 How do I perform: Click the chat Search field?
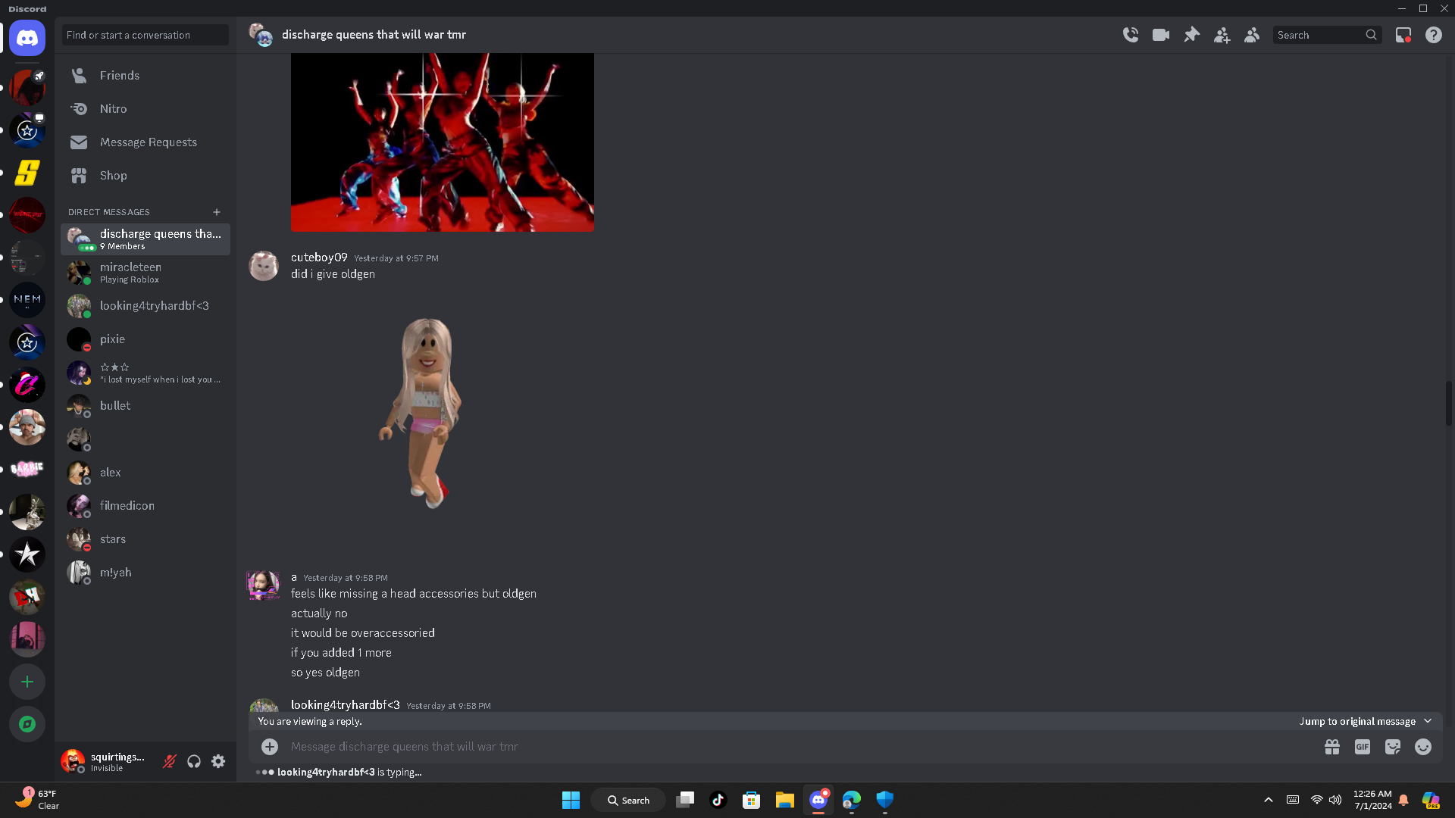1327,35
